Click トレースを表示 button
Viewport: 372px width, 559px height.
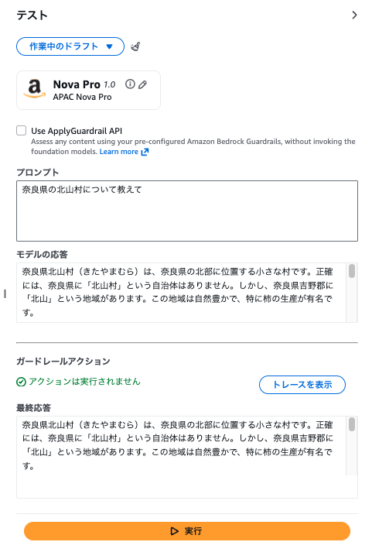tap(302, 385)
